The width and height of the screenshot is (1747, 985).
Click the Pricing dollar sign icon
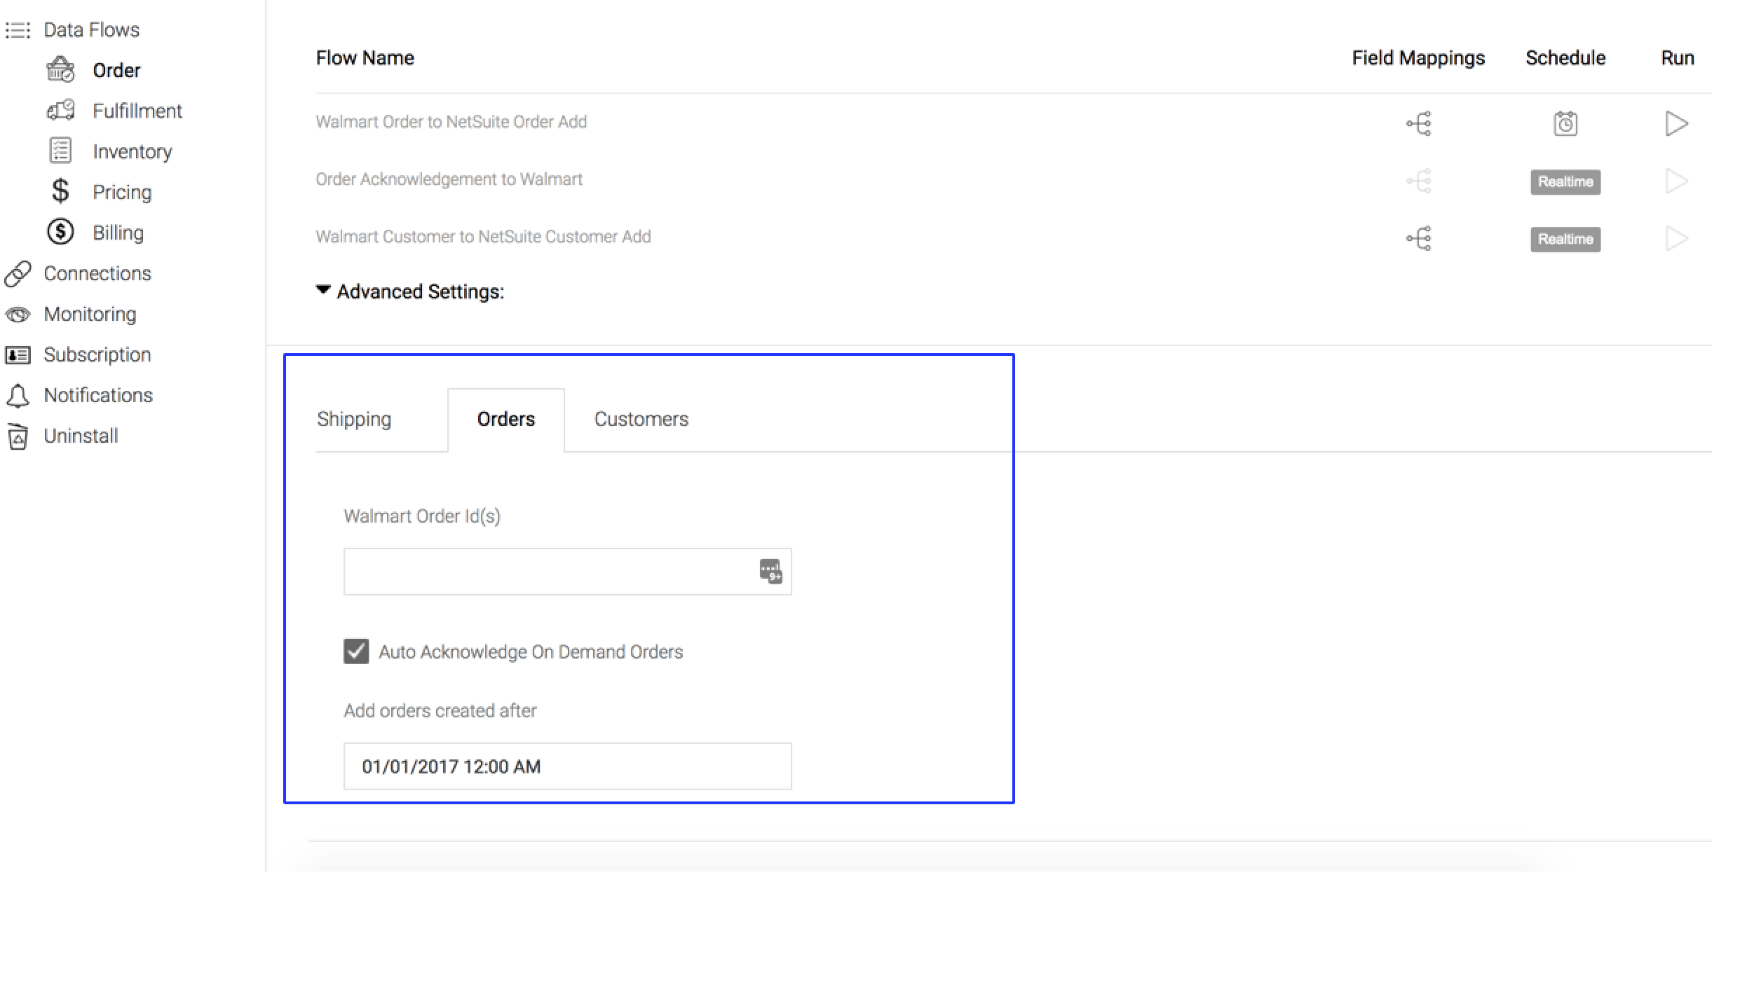[x=60, y=191]
